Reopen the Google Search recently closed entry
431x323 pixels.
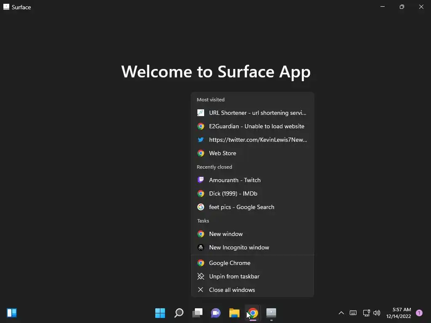point(253,207)
